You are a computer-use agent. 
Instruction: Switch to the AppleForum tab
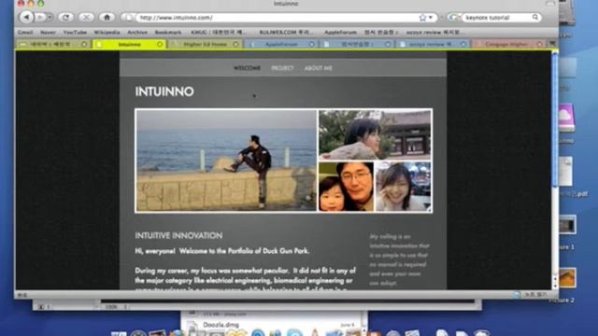[281, 45]
